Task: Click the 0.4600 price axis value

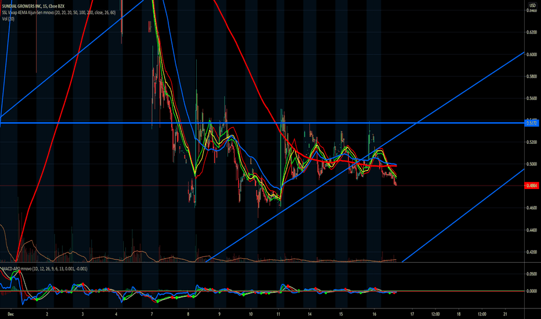Action: coord(532,208)
